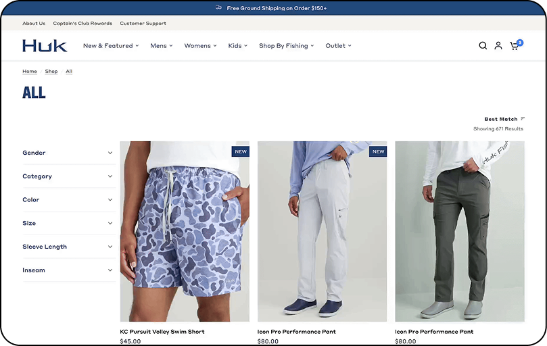Open the New & Featured menu

pos(110,46)
